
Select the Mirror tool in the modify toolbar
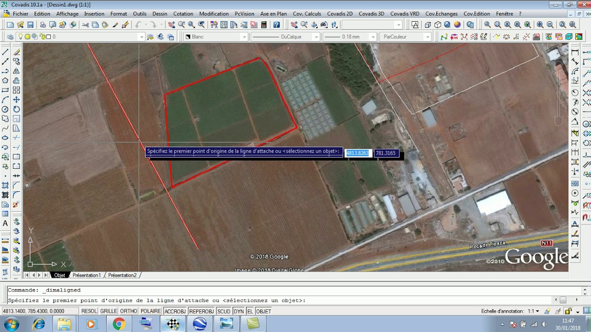[16, 71]
